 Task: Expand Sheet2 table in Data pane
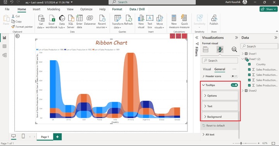pos(243,91)
